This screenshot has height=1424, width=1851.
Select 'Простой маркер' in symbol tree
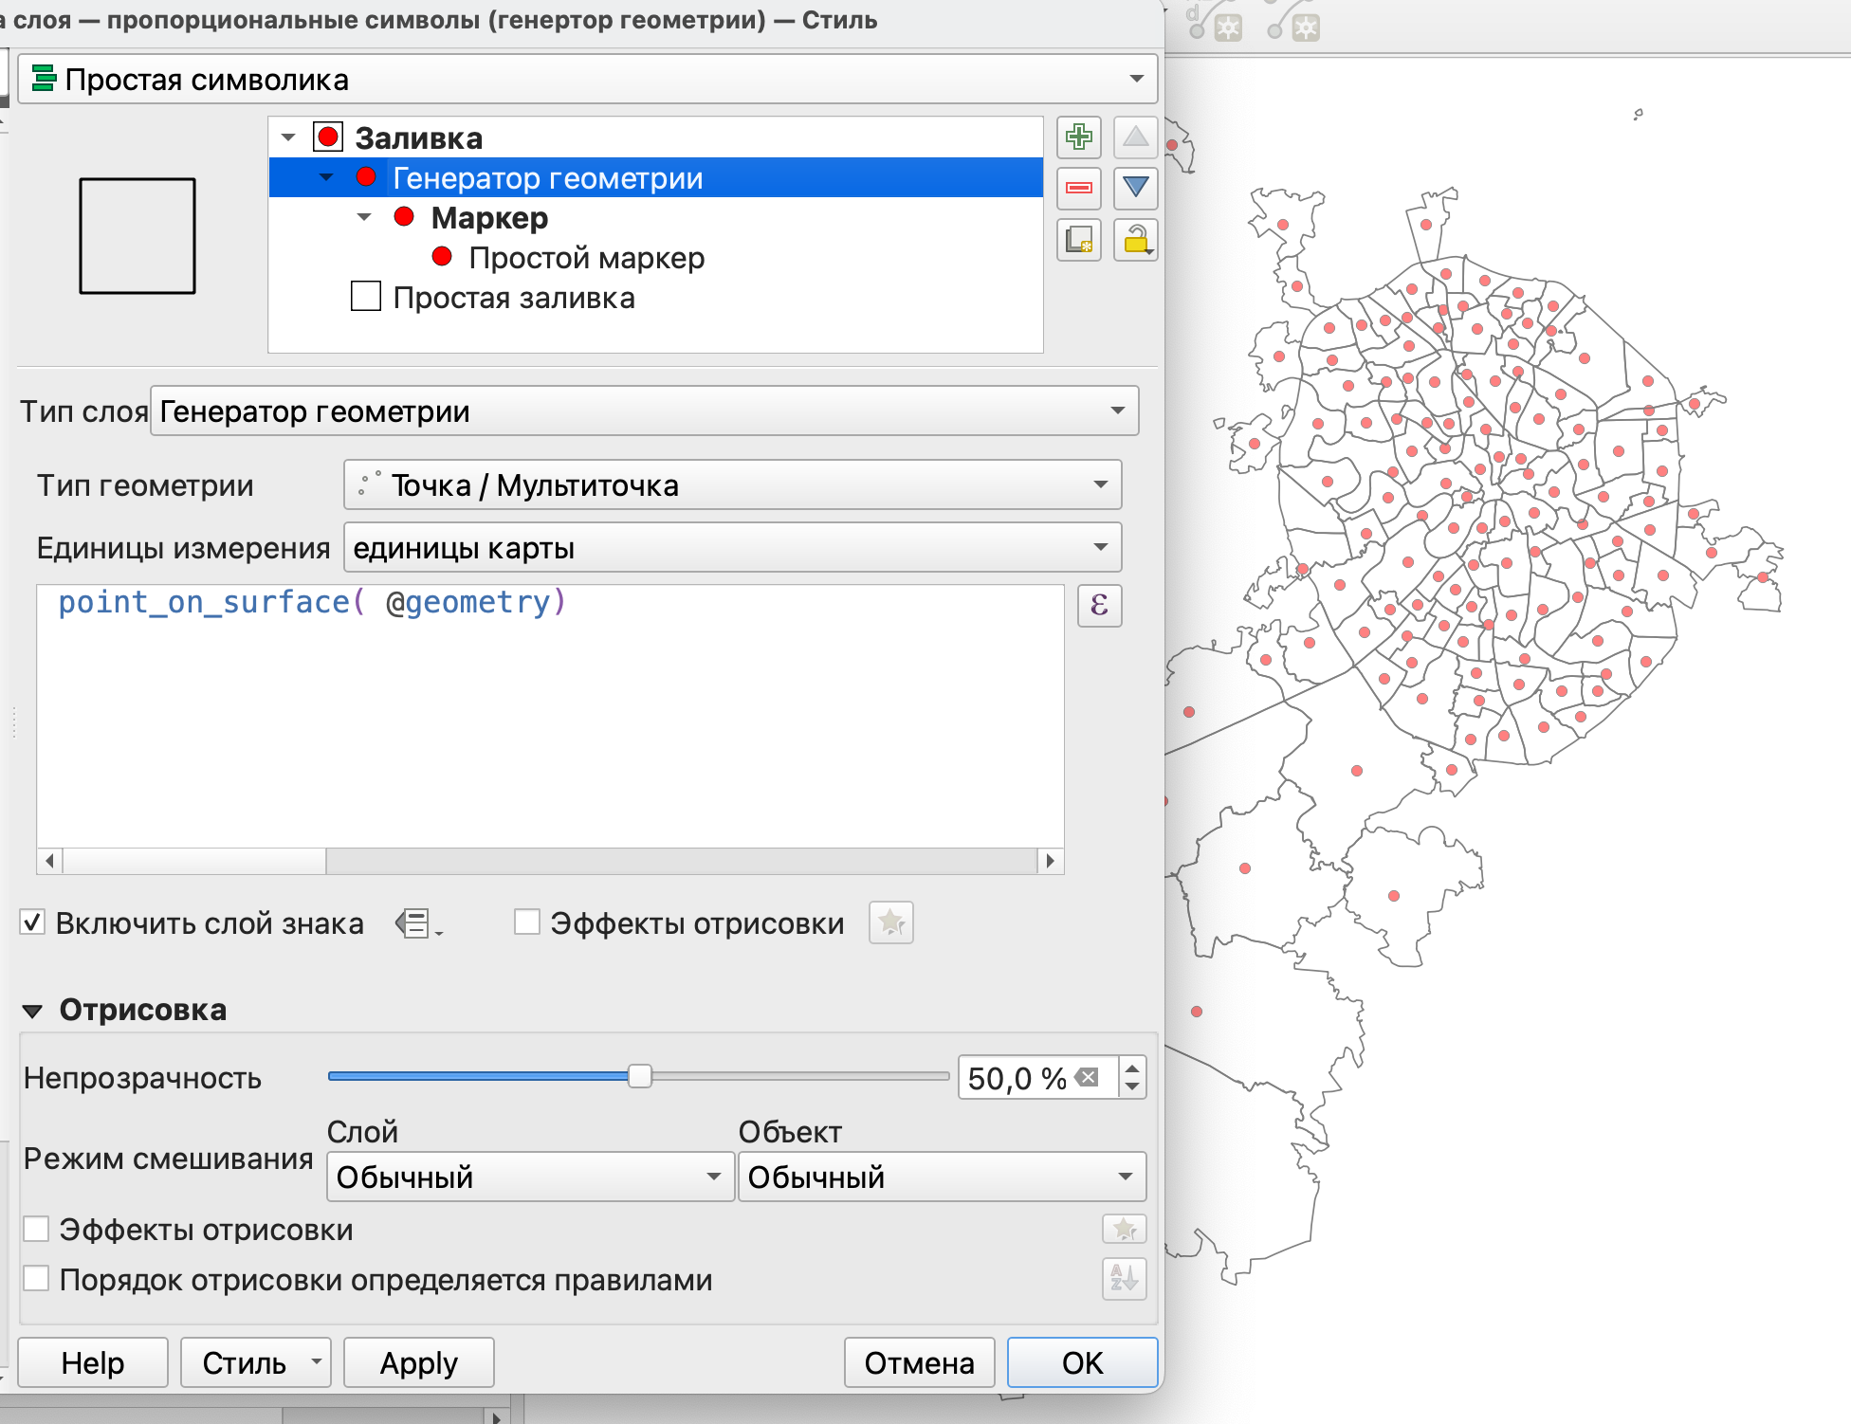coord(586,258)
